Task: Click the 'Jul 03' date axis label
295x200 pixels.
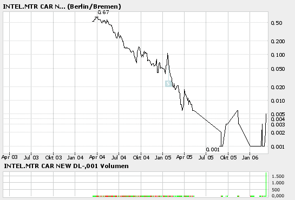Action: coord(31,157)
